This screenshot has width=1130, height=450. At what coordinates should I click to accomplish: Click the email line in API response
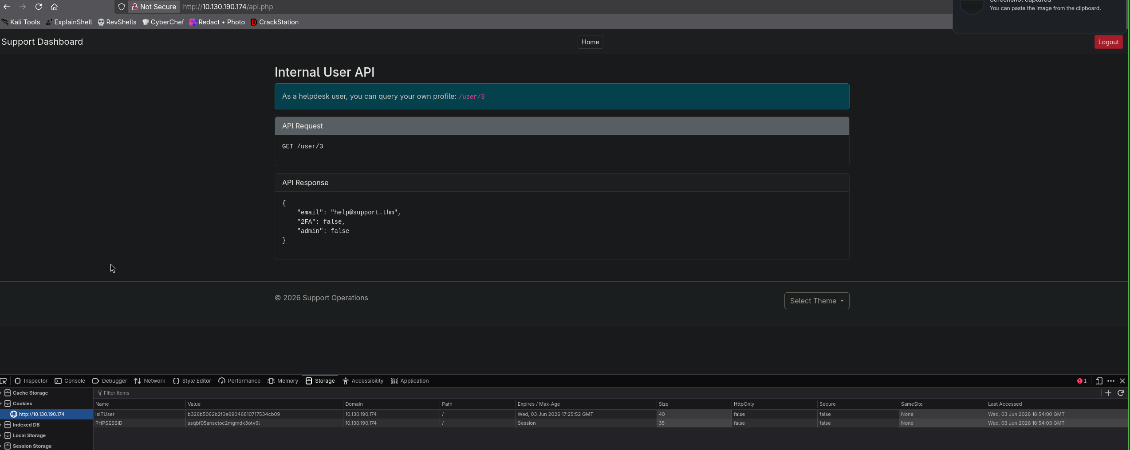coord(349,213)
